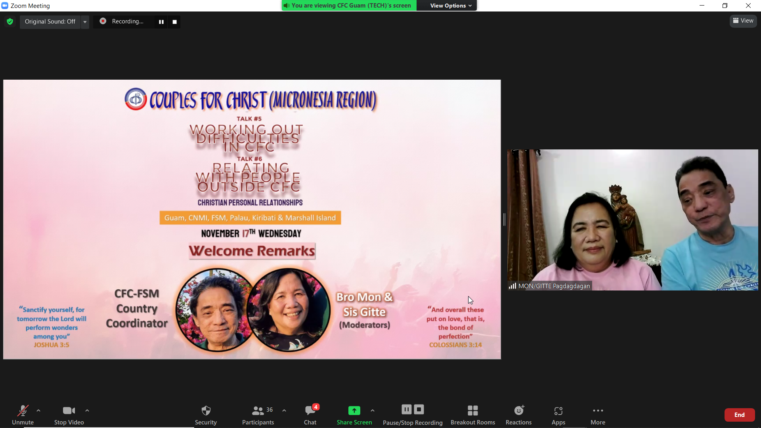Click the green Share Screen button

click(354, 415)
